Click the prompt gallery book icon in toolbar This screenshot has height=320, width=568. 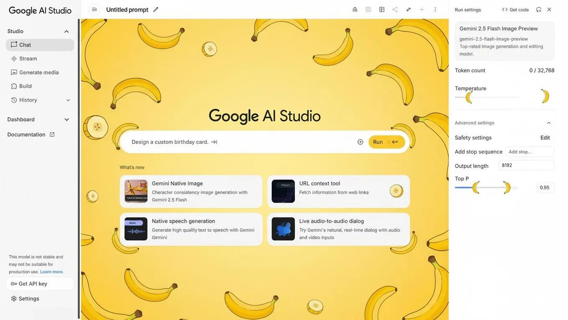pyautogui.click(x=381, y=9)
